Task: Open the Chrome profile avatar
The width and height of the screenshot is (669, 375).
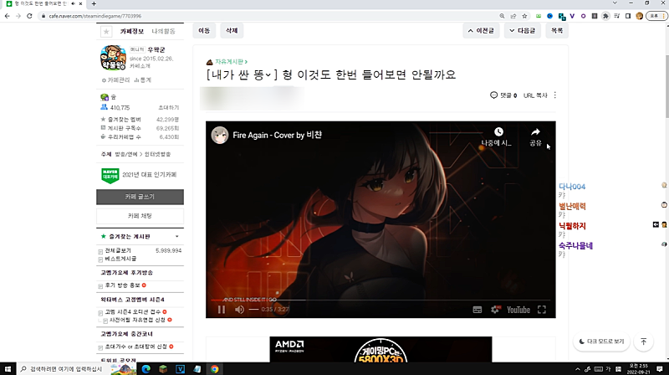Action: coord(639,16)
